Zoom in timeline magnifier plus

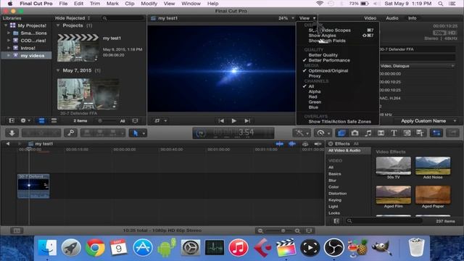click(297, 231)
